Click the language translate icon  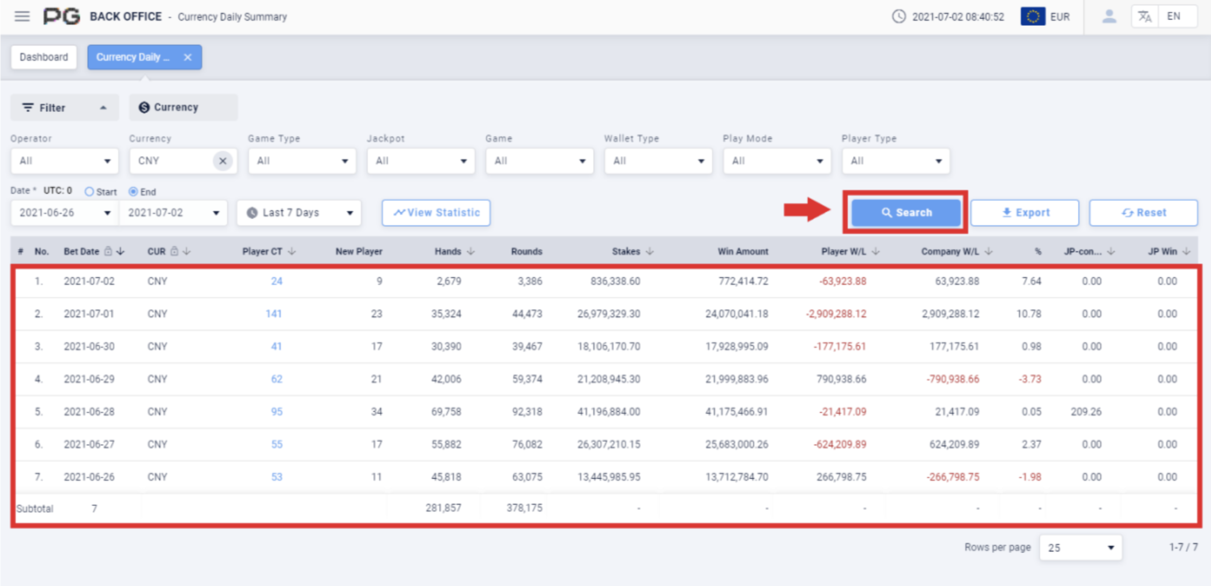click(x=1145, y=16)
